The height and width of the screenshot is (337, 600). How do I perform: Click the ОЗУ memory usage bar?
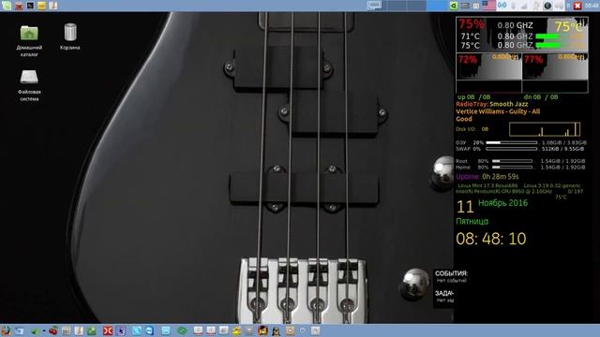coord(512,142)
